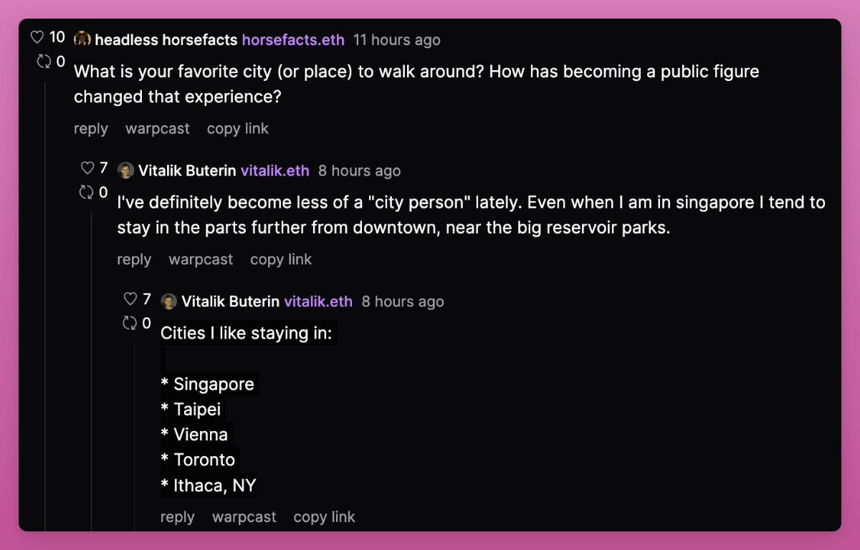860x550 pixels.
Task: Recast the headless horsefacts post
Action: click(44, 62)
